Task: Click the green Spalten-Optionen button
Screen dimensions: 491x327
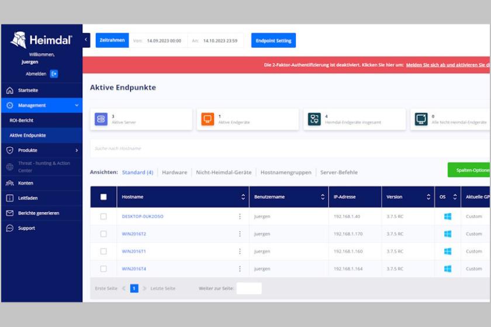Action: coord(469,170)
